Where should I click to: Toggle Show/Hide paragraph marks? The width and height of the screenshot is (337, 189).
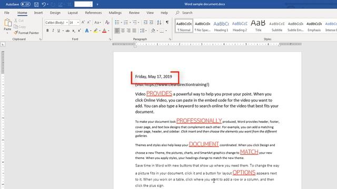coord(167,22)
